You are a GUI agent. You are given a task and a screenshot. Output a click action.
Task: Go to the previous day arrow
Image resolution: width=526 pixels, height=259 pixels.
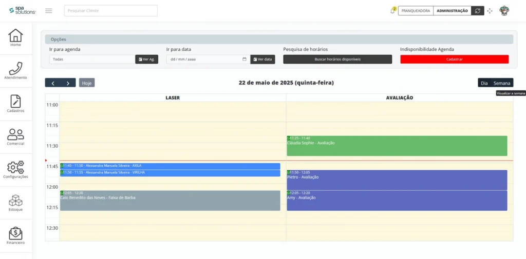point(52,83)
